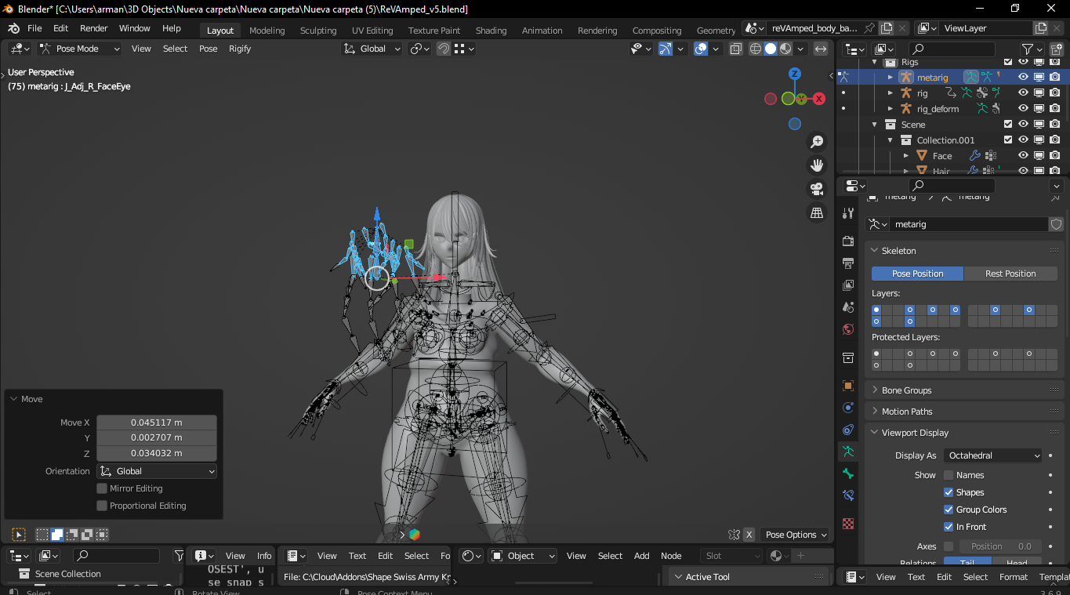Screen dimensions: 1070x595
Task: Enable the Names show checkbox
Action: click(x=948, y=475)
